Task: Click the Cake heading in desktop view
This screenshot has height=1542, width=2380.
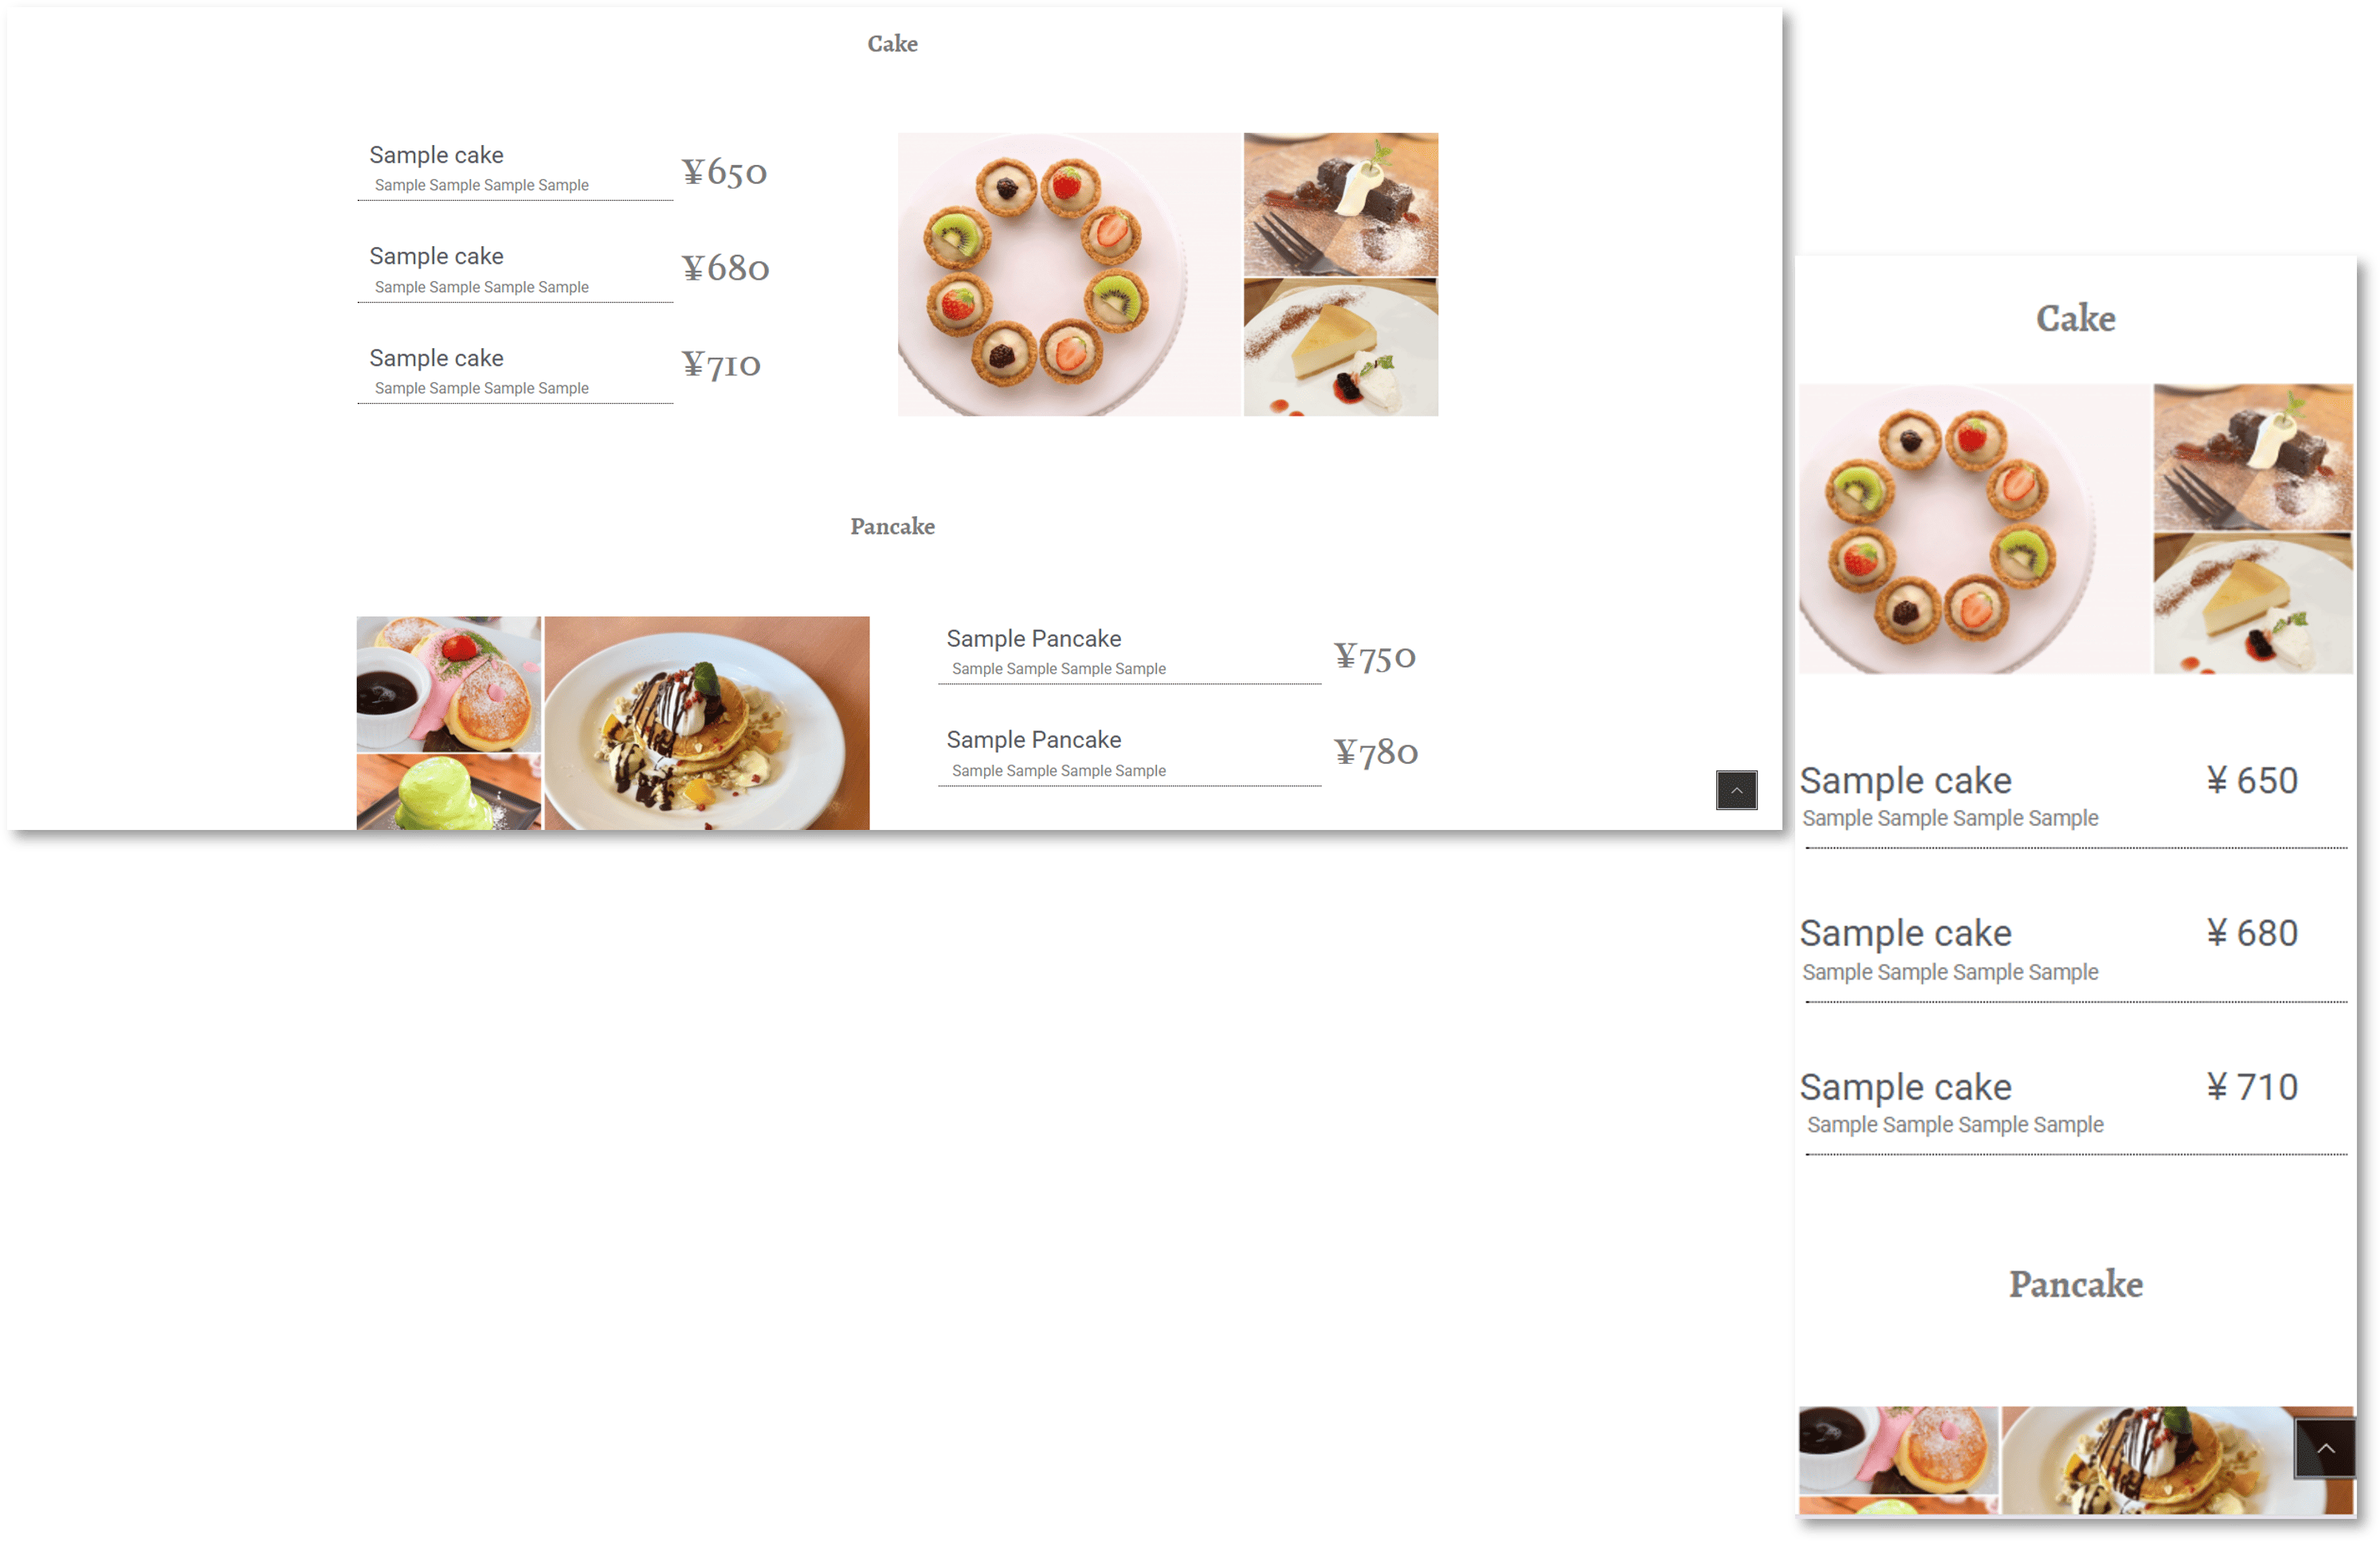Action: click(x=892, y=44)
